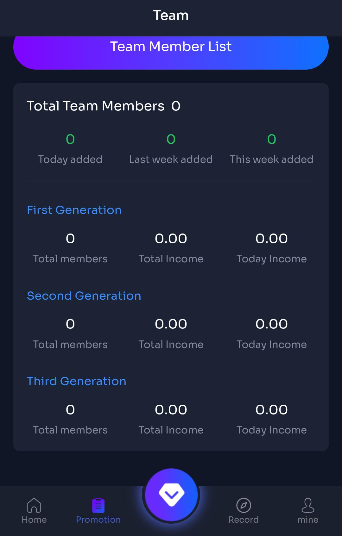Screen dimensions: 342x536
Task: Select the Third Generation heading
Action: [x=76, y=381]
